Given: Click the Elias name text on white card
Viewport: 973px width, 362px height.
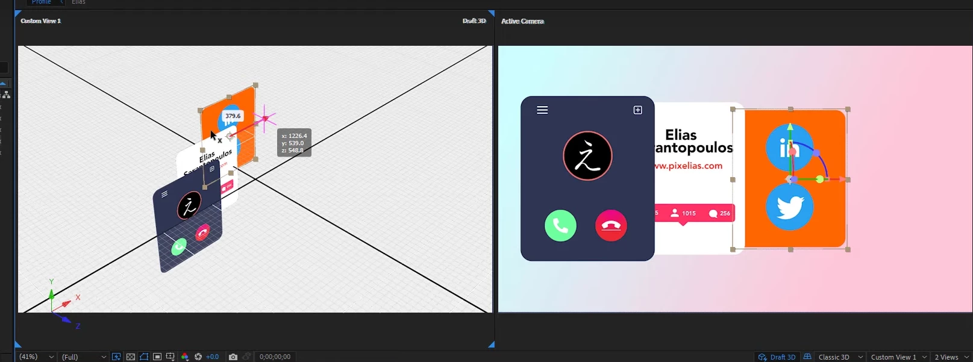Looking at the screenshot, I should [681, 135].
